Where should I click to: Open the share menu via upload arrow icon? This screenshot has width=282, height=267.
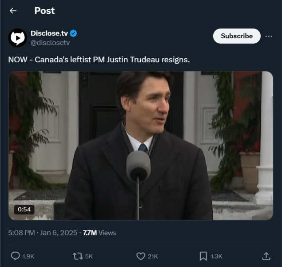tap(266, 256)
